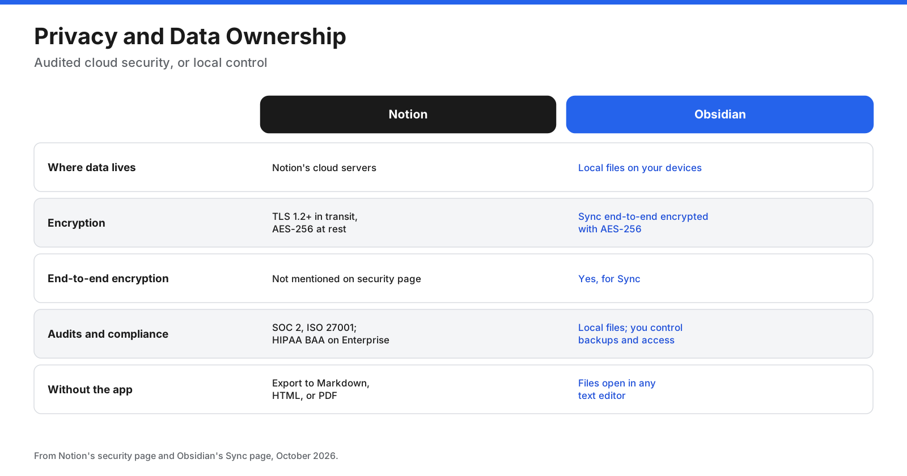Click 'Not mentioned on security page' cell

[346, 279]
